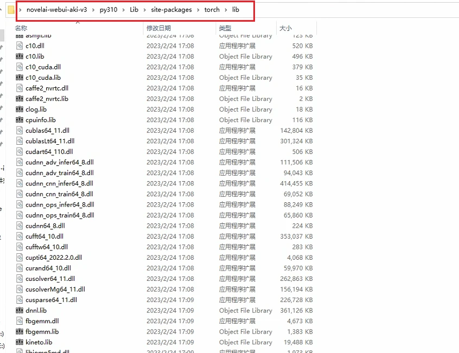Click the fbgemm.lib library icon

tap(20, 332)
